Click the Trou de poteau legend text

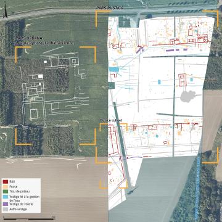(20, 192)
